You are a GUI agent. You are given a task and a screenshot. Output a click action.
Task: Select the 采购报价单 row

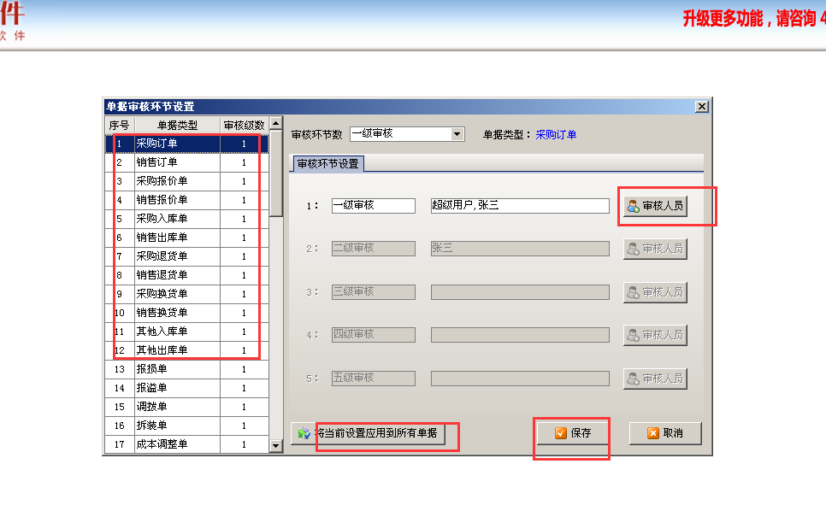coord(187,181)
